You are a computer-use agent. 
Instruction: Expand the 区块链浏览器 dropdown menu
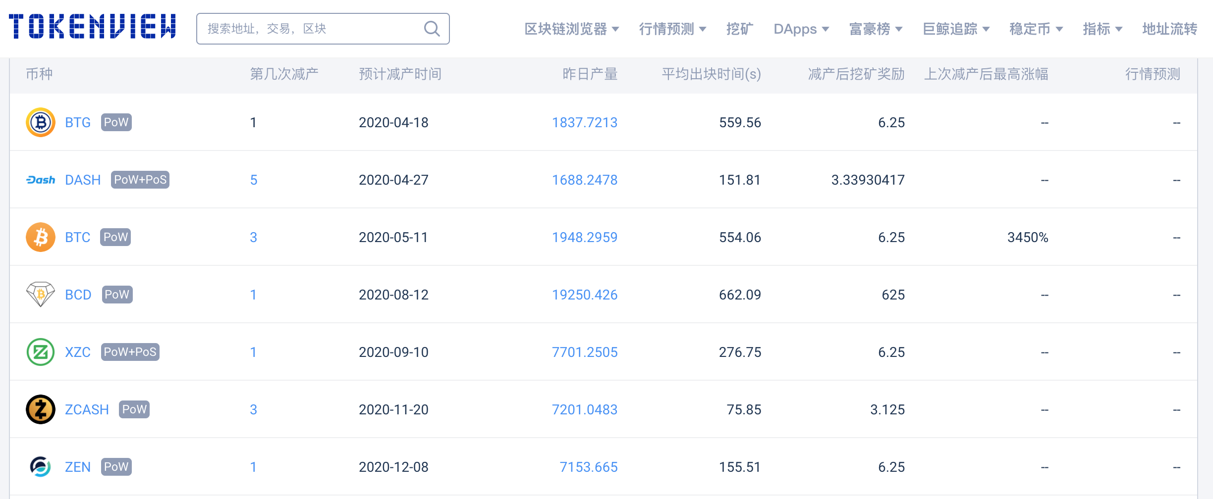[x=572, y=29]
